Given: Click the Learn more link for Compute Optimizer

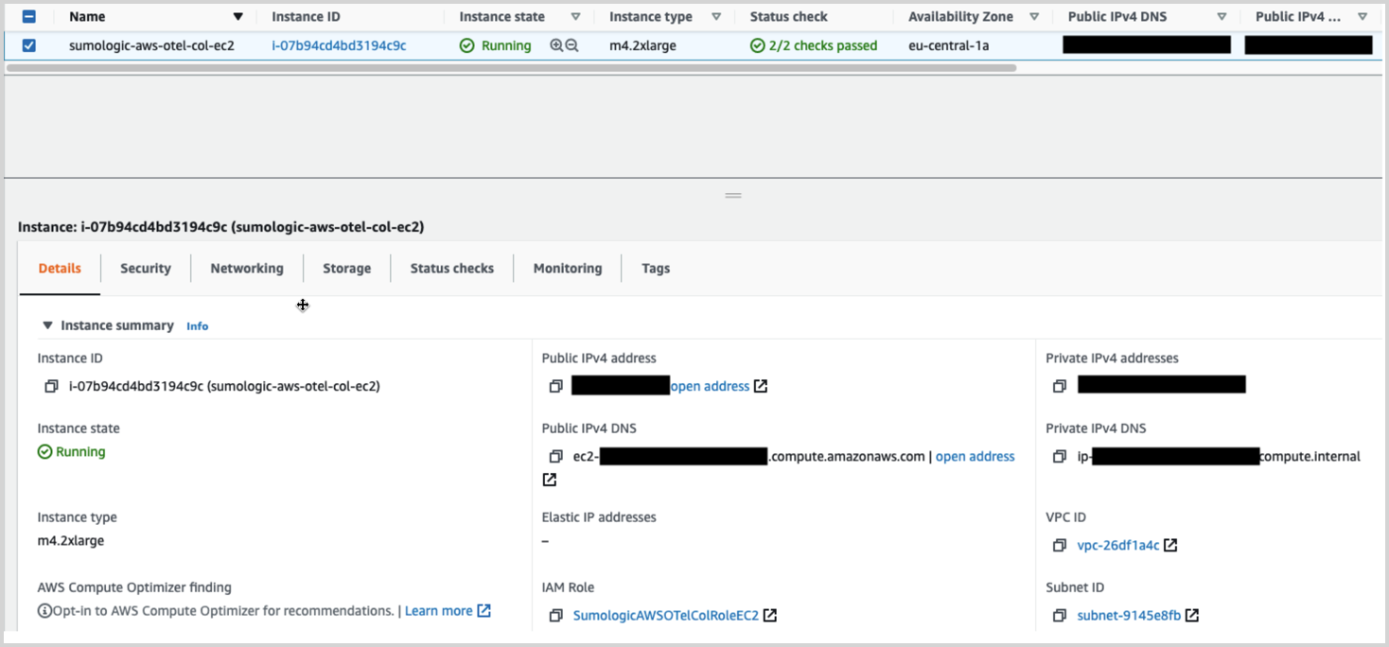Looking at the screenshot, I should click(x=440, y=610).
